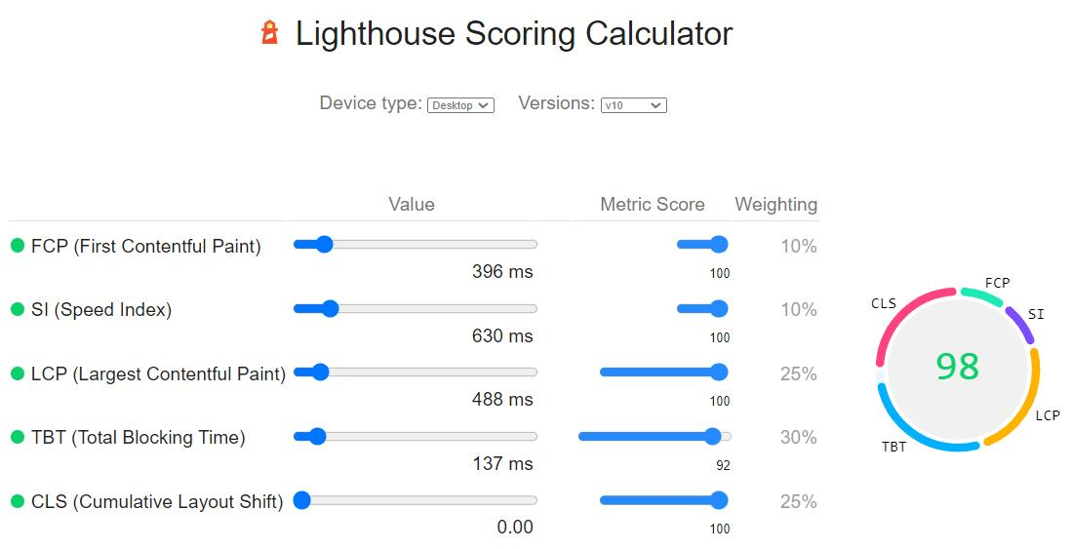Click the FCP value slider
This screenshot has width=1072, height=549.
pyautogui.click(x=416, y=244)
